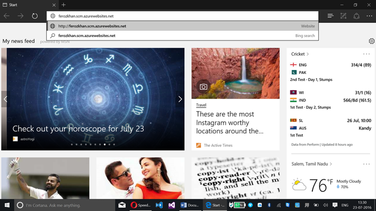This screenshot has width=376, height=211.
Task: Open the copyright dictionary thumbnail article
Action: (235, 178)
